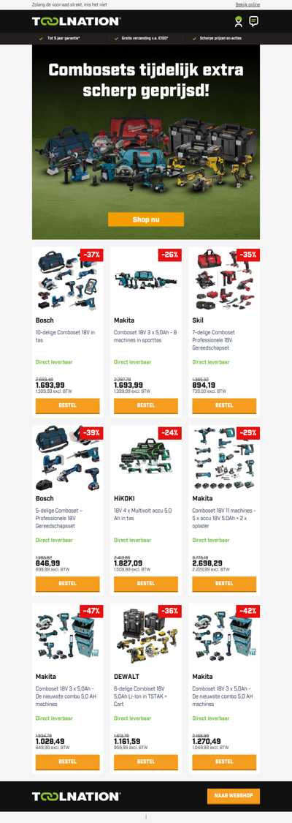The height and width of the screenshot is (823, 292).
Task: Click the 'Shop nu' banner button
Action: [146, 219]
